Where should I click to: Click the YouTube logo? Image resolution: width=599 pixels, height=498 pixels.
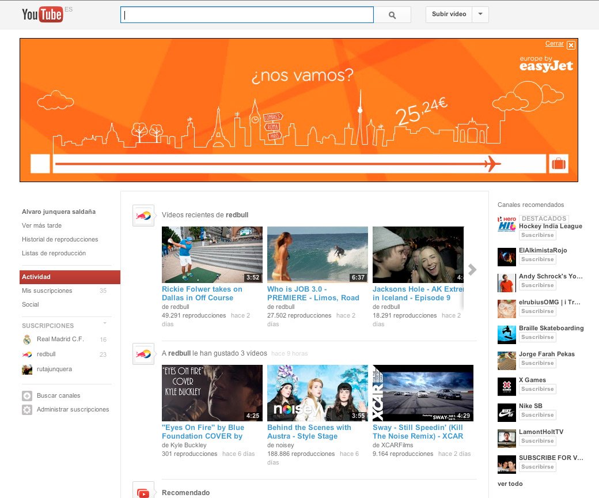43,14
